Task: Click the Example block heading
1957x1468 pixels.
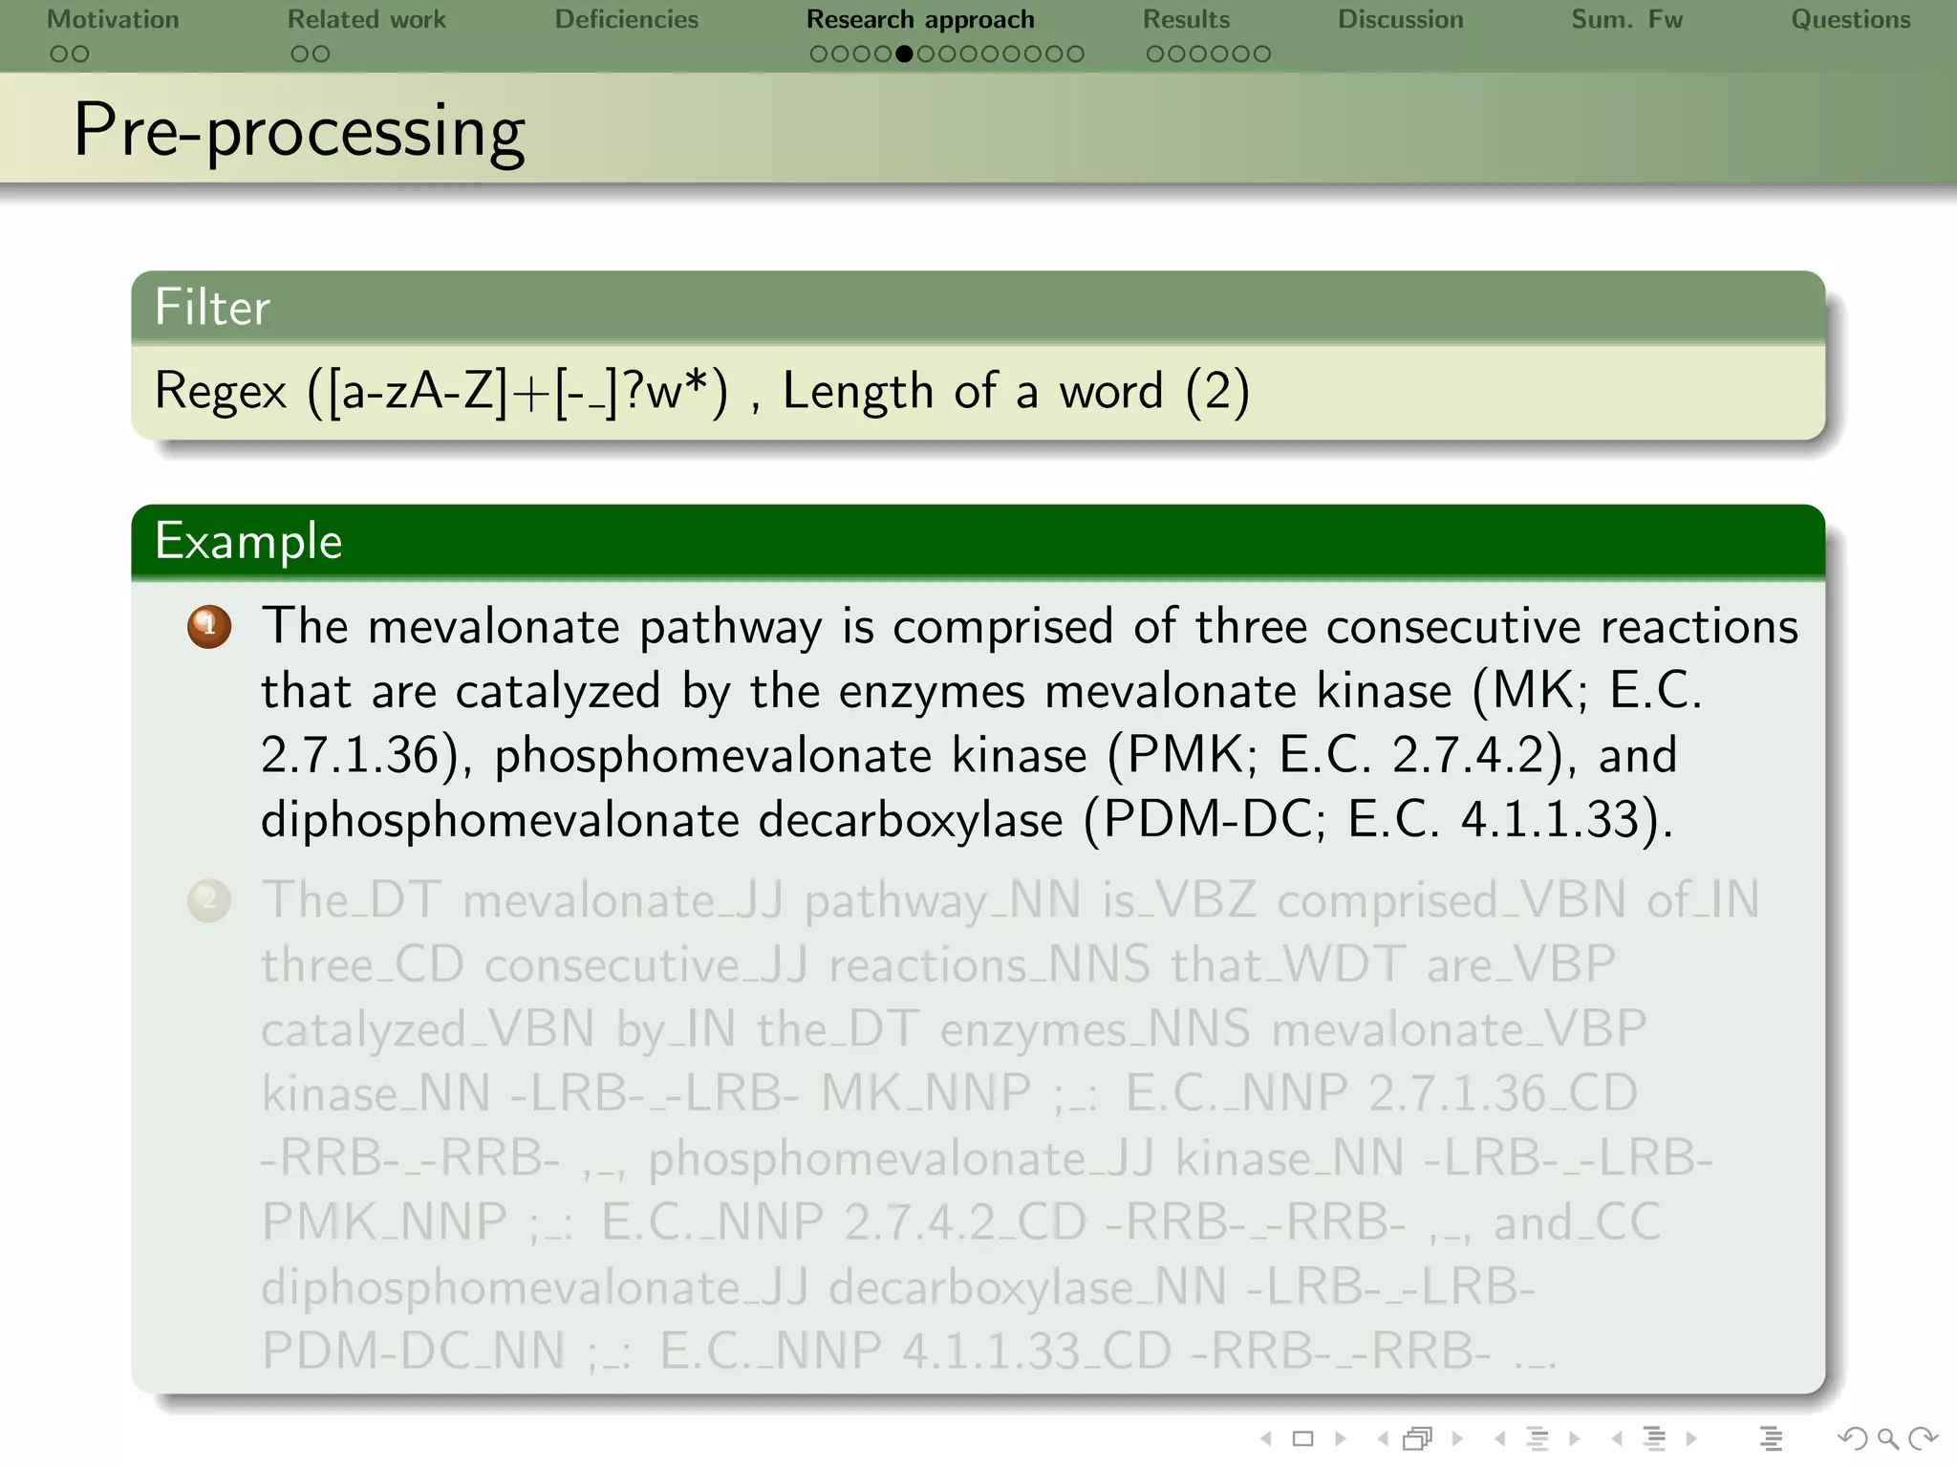Action: point(248,541)
